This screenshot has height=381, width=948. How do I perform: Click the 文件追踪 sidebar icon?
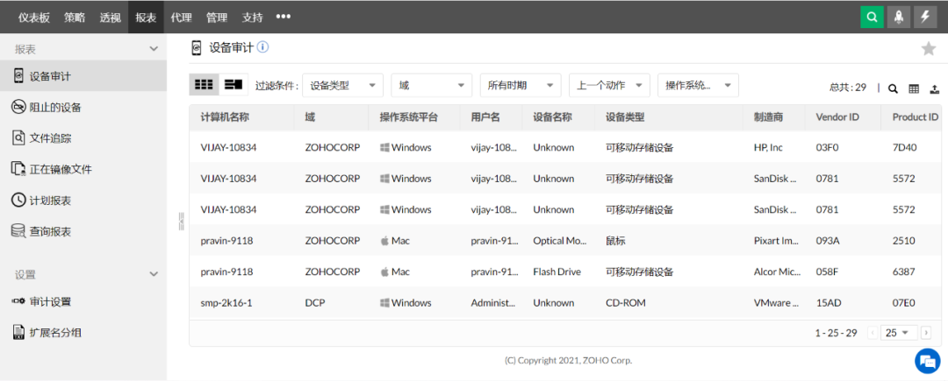[18, 138]
